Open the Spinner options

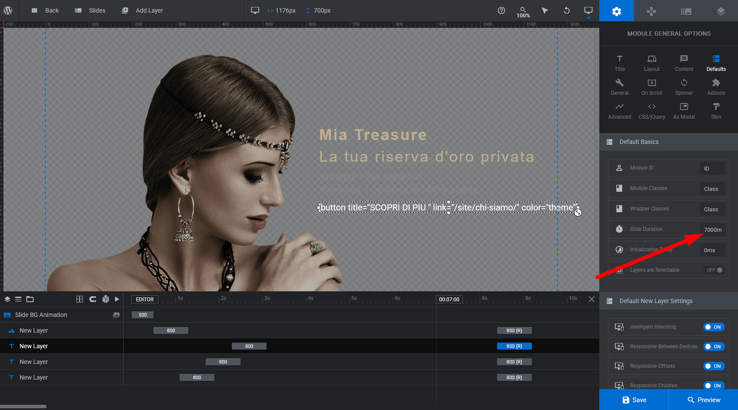coord(684,87)
